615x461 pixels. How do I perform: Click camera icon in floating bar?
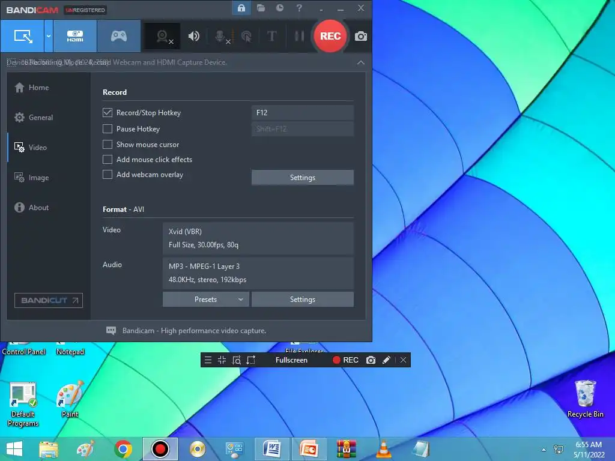pyautogui.click(x=371, y=360)
